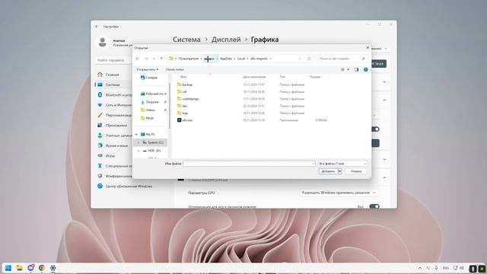Expand the HDD (D:) tree node
This screenshot has width=487, height=274.
point(138,151)
